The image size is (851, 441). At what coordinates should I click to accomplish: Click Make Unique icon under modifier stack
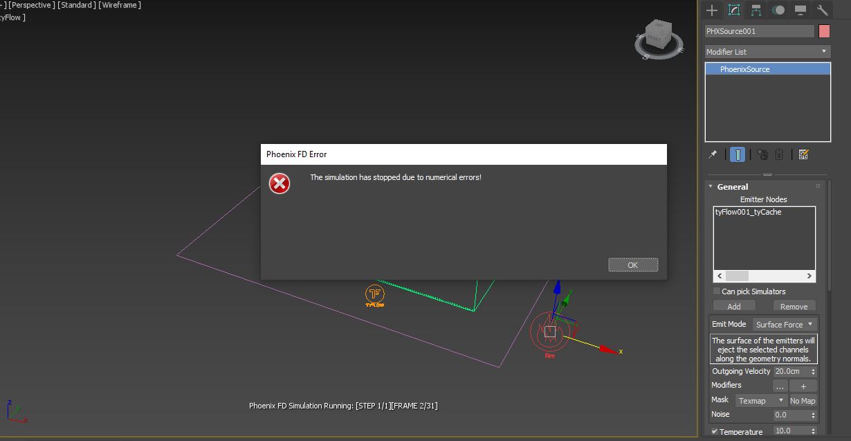762,154
